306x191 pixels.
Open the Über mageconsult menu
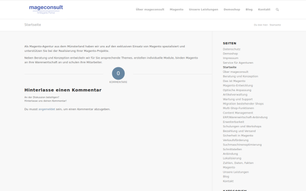[150, 10]
